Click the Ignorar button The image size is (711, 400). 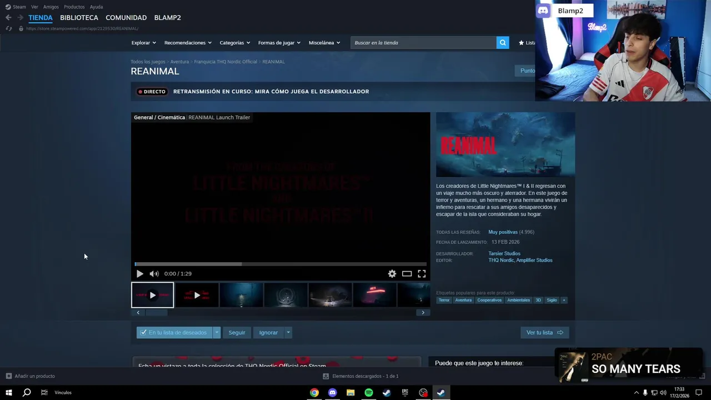click(x=268, y=333)
